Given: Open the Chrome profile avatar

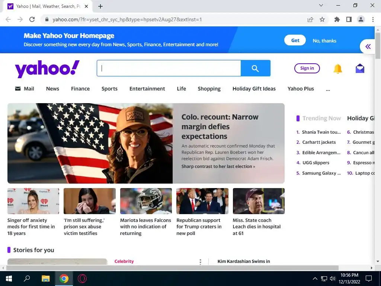Looking at the screenshot, I should click(x=361, y=19).
